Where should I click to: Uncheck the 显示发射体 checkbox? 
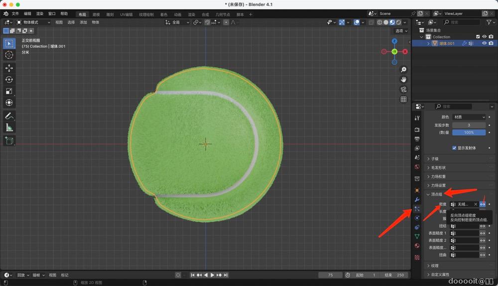pyautogui.click(x=454, y=148)
